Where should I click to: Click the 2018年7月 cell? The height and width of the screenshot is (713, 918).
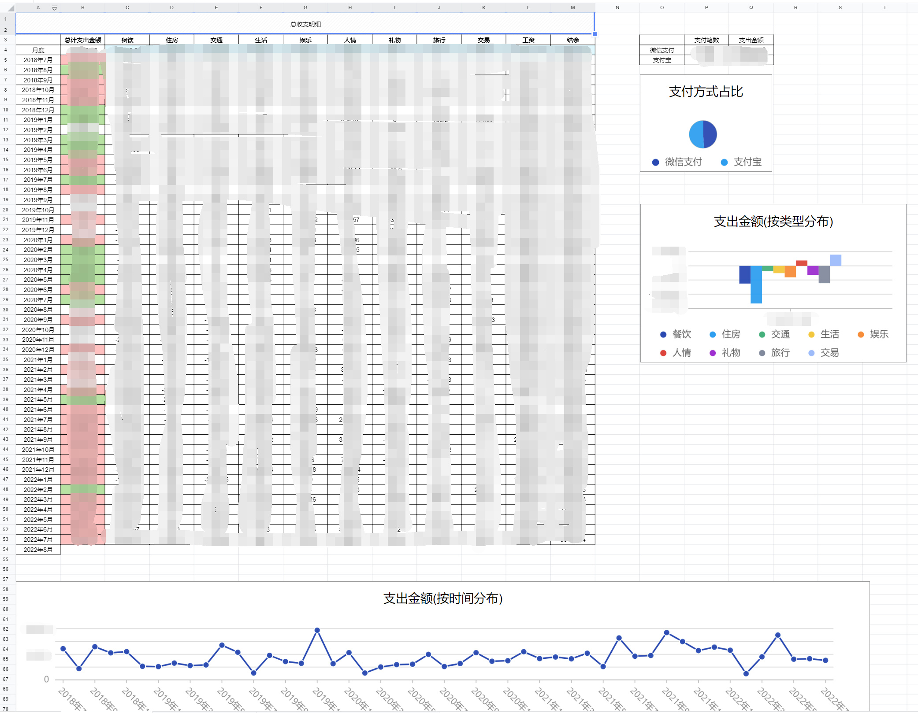point(38,60)
